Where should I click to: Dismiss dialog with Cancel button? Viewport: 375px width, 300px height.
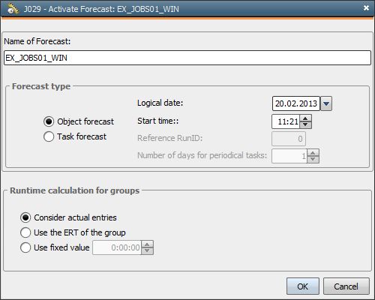pyautogui.click(x=346, y=286)
